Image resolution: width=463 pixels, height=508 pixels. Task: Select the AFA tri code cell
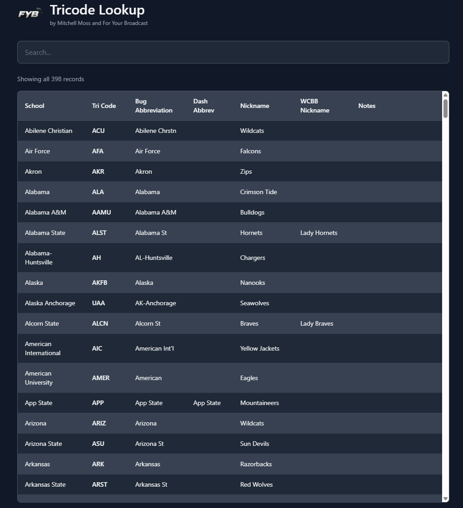98,151
